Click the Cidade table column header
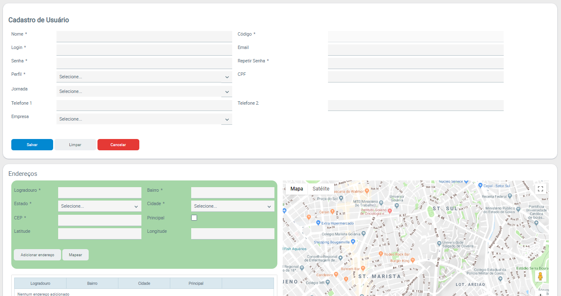This screenshot has width=561, height=296. [x=144, y=283]
